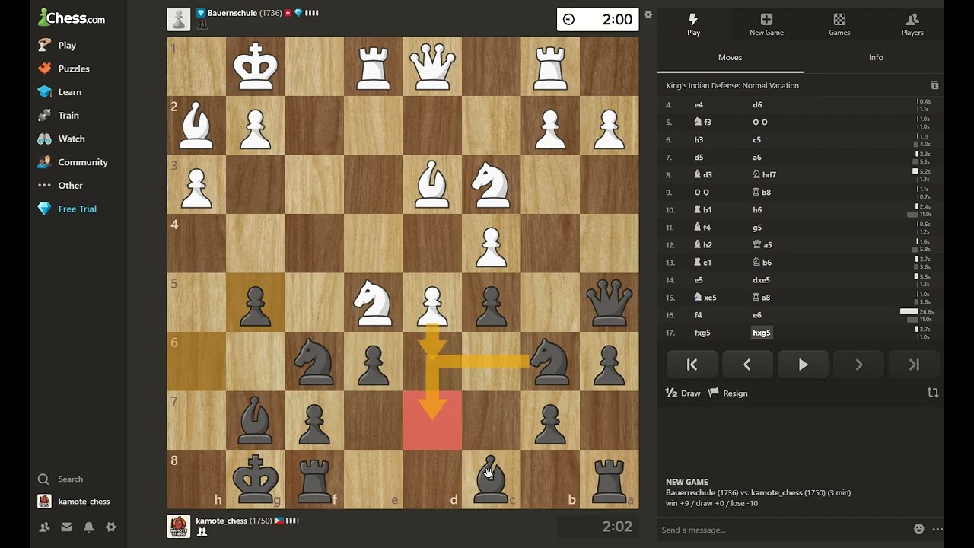Select move e4 in move 4

[699, 105]
